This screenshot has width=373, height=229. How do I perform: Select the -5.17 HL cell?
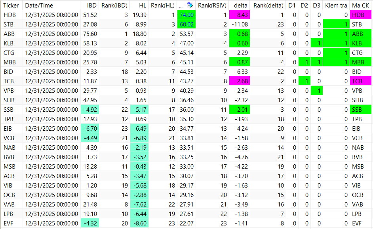point(139,110)
